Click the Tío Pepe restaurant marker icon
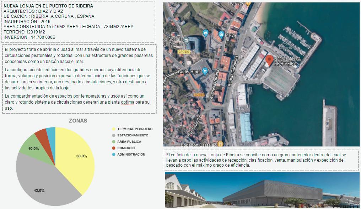Viewport: 361px width, 209px height. (248, 4)
